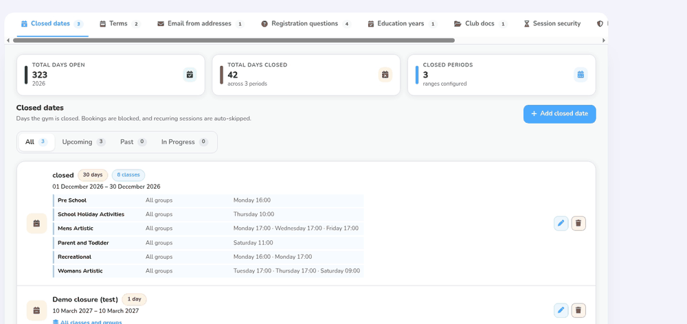
Task: Filter by Past closed dates
Action: 133,142
